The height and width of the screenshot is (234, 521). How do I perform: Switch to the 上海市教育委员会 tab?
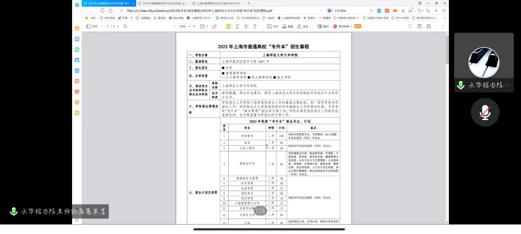216,3
